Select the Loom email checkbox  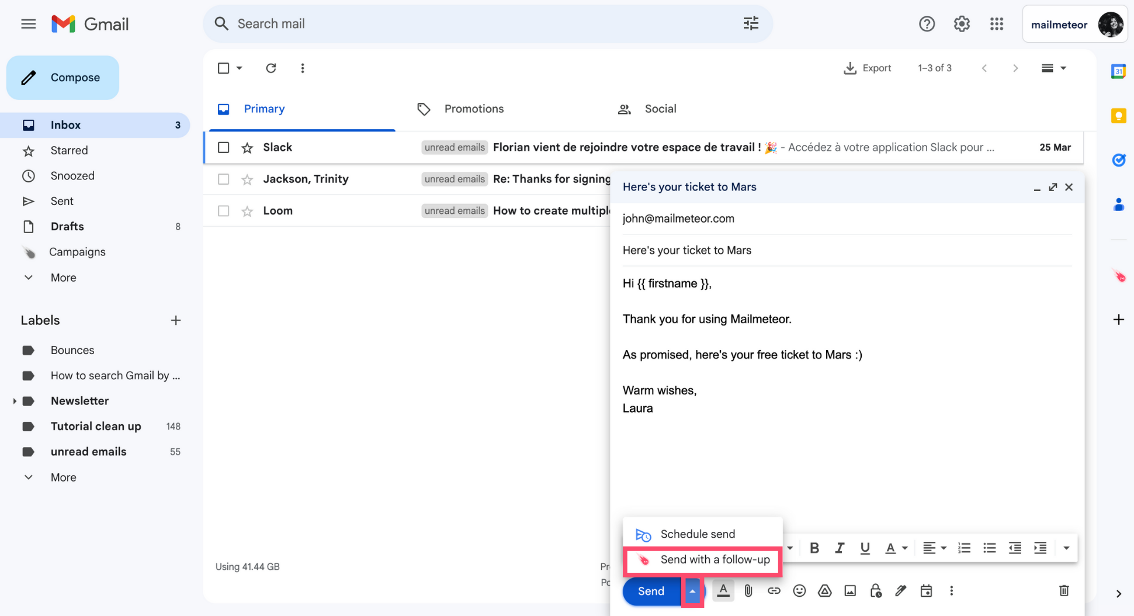(223, 210)
